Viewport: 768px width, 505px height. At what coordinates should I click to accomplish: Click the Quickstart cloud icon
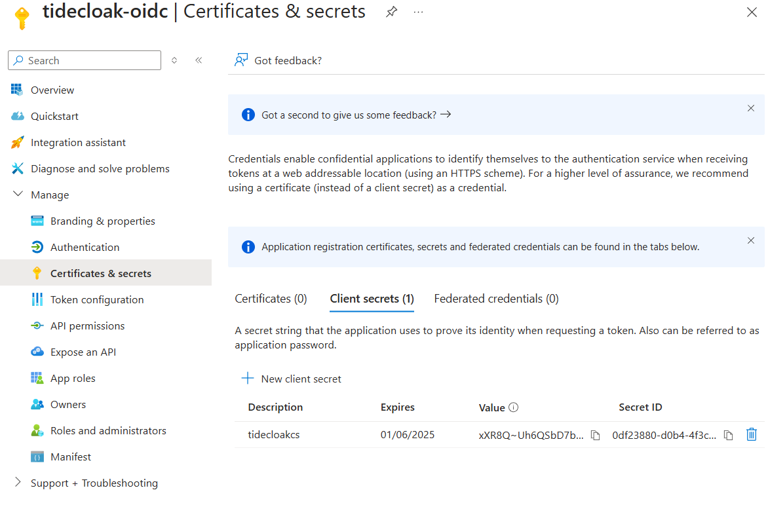pyautogui.click(x=18, y=116)
